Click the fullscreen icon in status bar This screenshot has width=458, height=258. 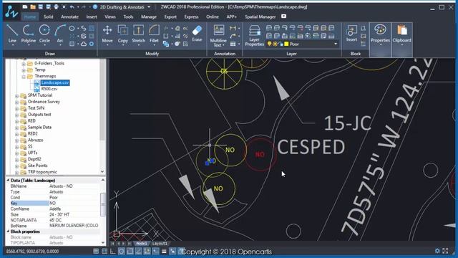pyautogui.click(x=445, y=251)
